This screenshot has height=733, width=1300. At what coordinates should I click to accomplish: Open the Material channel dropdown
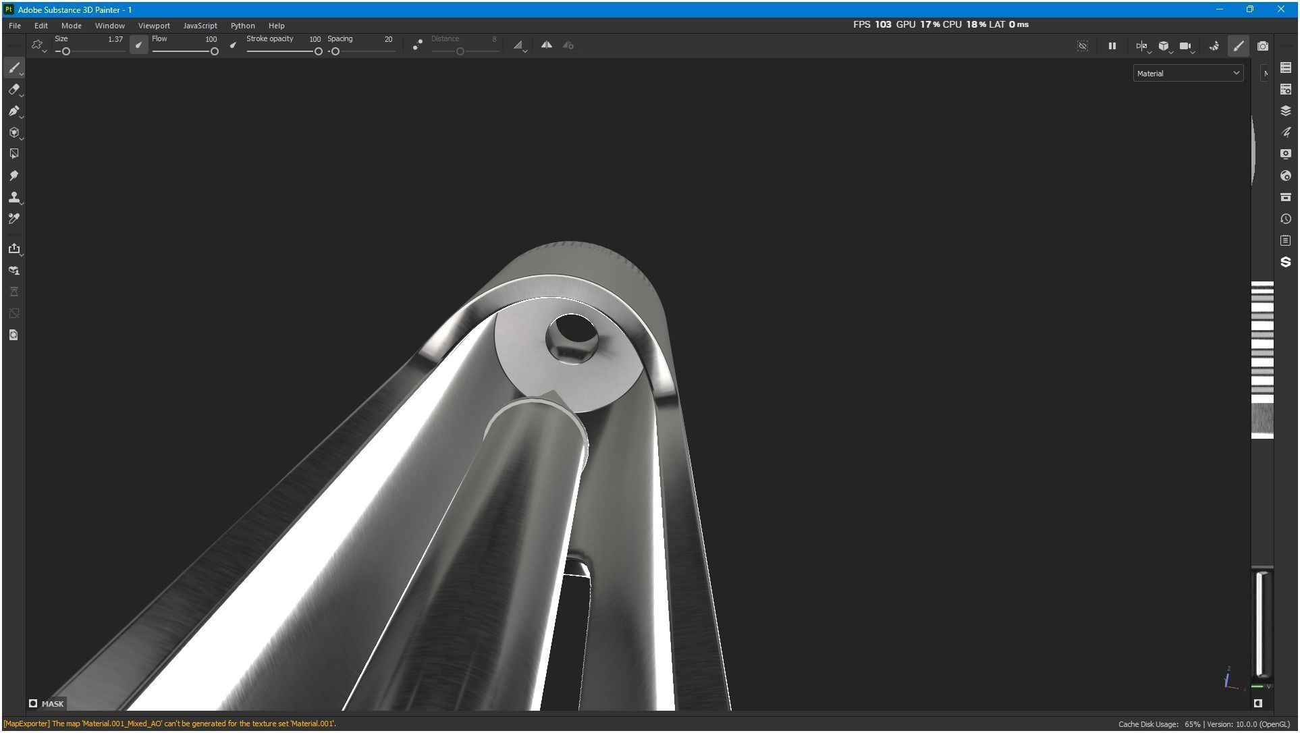tap(1187, 73)
